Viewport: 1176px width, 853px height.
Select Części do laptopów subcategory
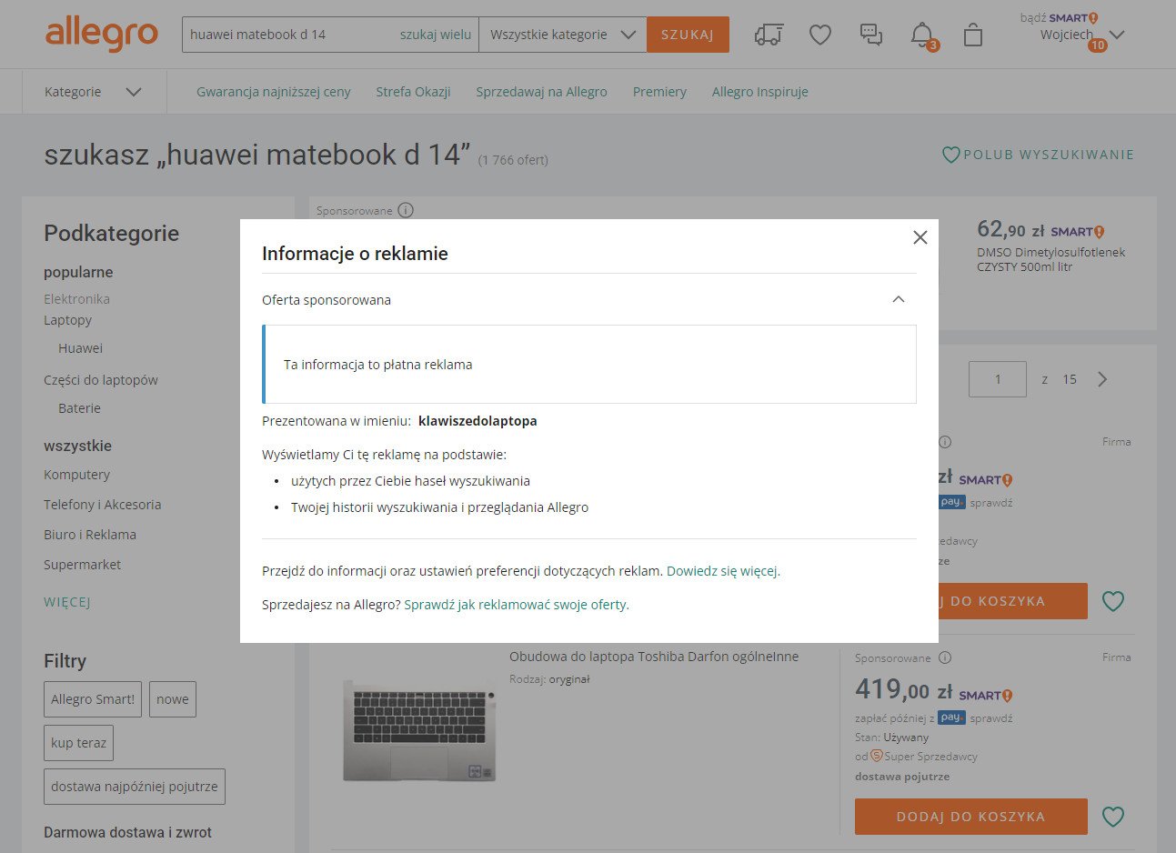coord(101,380)
